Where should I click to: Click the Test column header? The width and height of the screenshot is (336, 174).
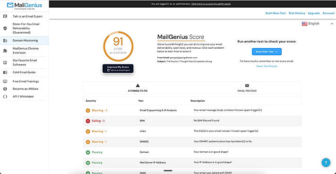coord(141,101)
